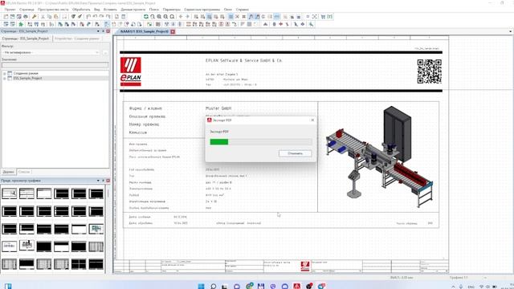Open the 'Страница' menu

[27, 10]
